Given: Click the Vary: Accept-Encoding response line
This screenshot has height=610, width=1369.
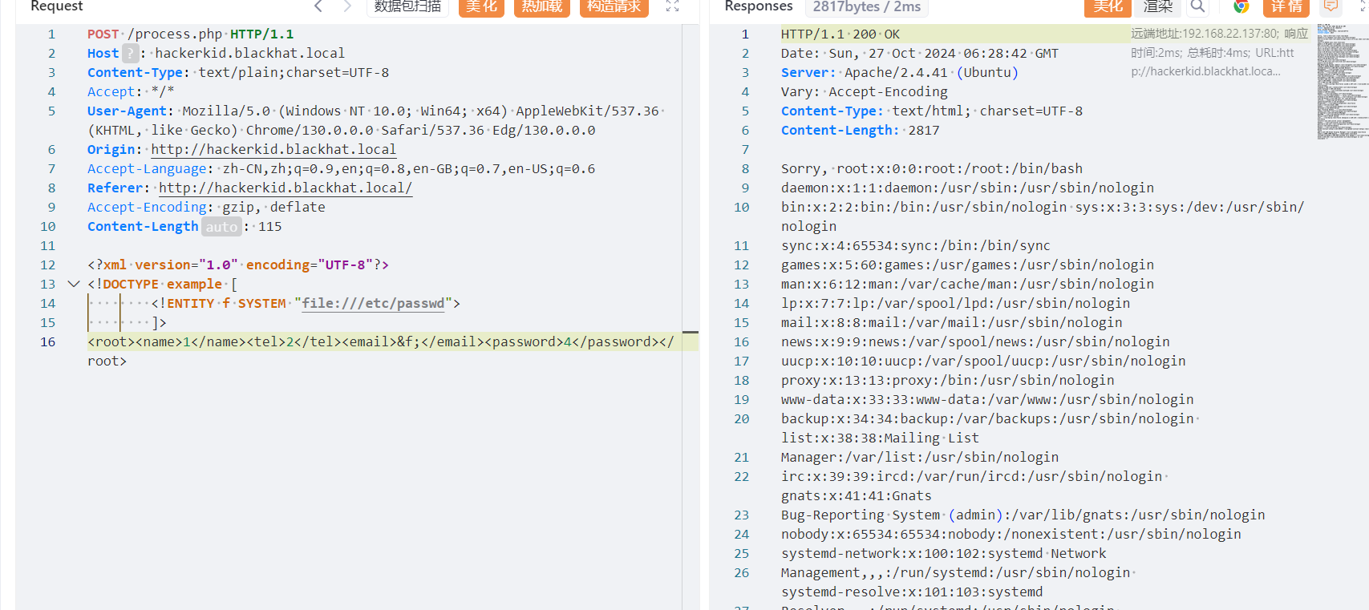Looking at the screenshot, I should point(865,92).
